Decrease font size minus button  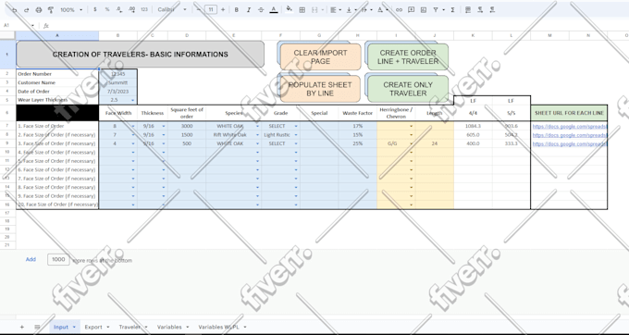[198, 9]
